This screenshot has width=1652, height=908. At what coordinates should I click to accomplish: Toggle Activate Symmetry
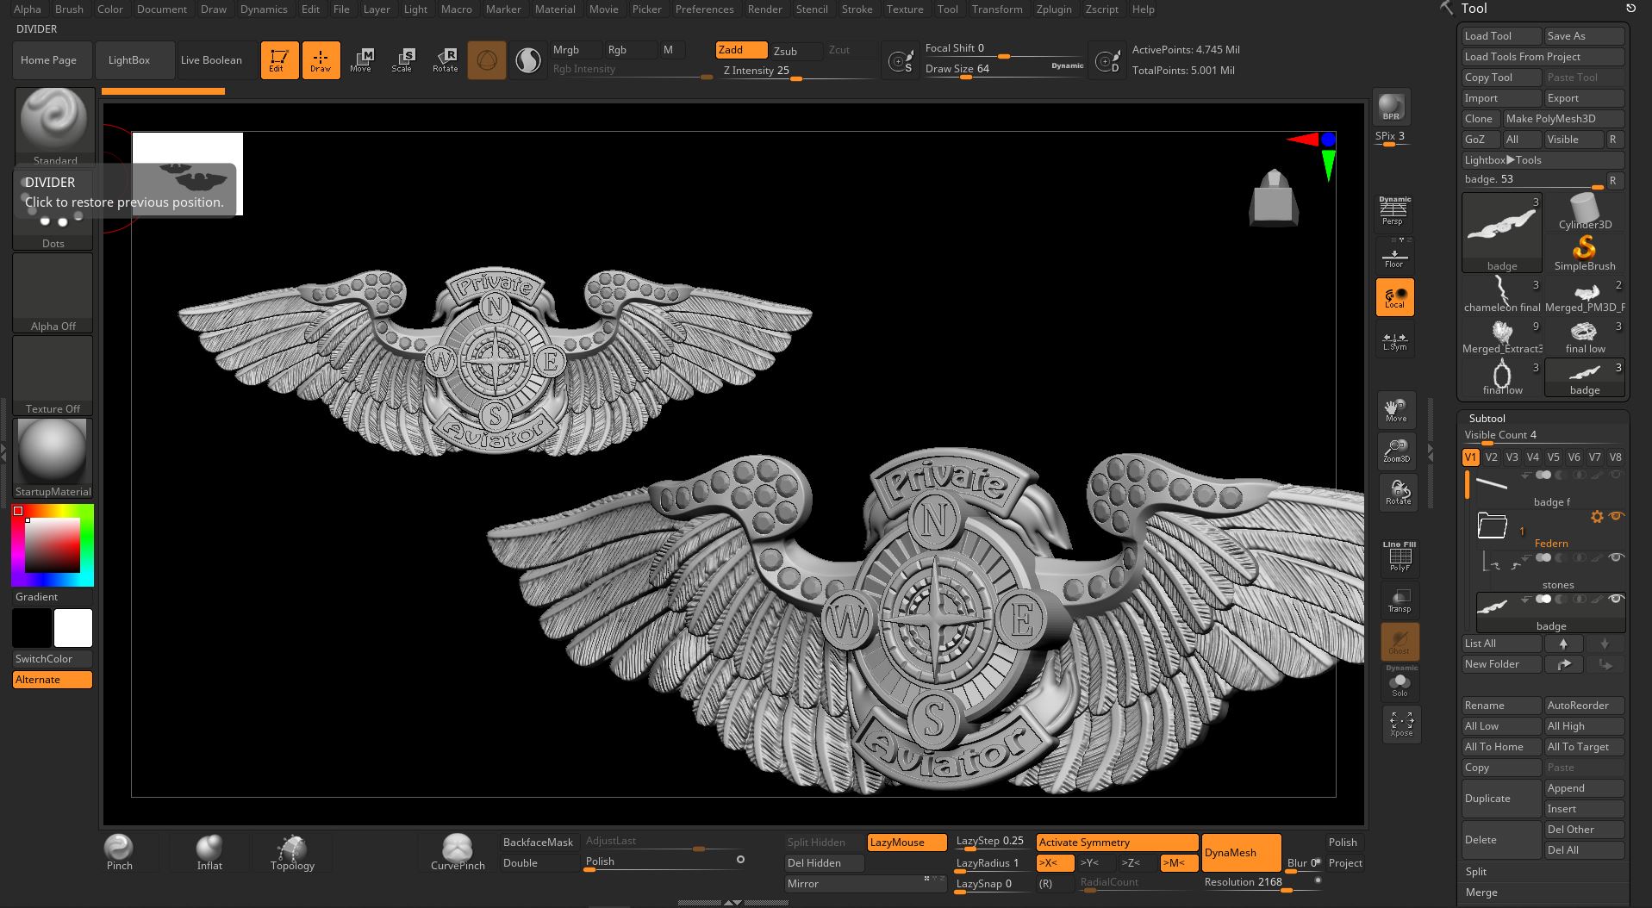1117,843
